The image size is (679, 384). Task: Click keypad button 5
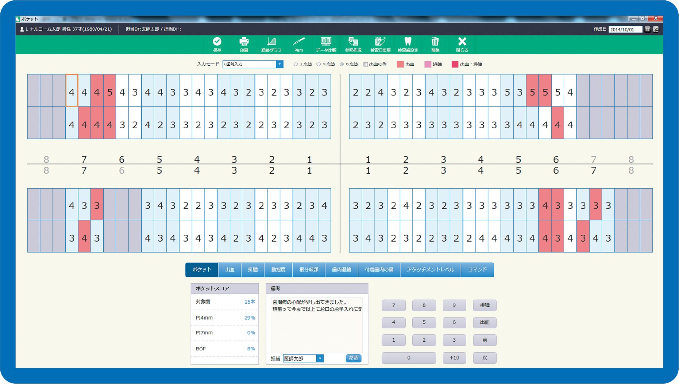click(424, 323)
